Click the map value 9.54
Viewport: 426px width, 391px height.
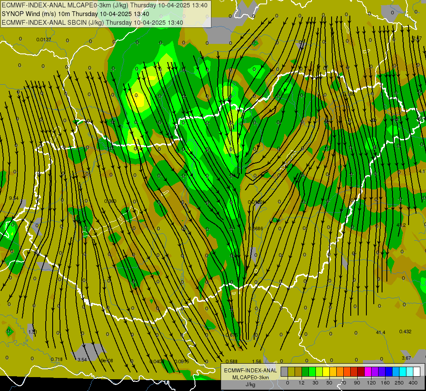pyautogui.click(x=13, y=198)
